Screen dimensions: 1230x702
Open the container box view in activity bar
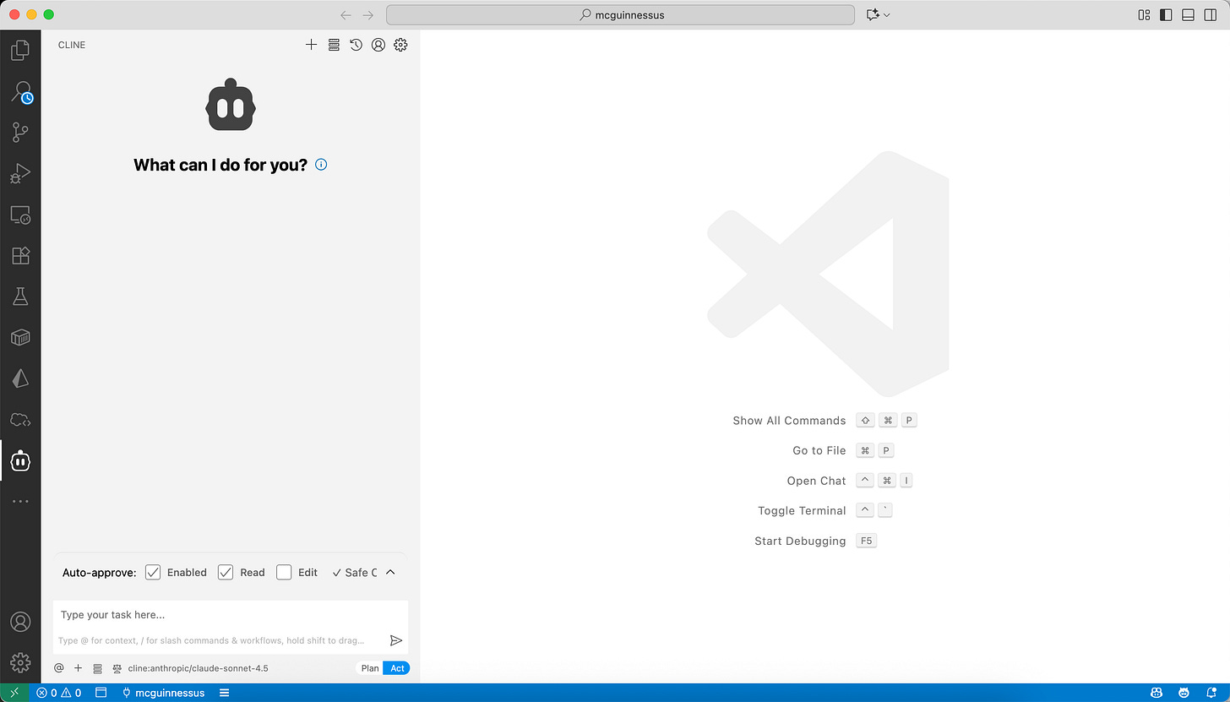point(20,338)
